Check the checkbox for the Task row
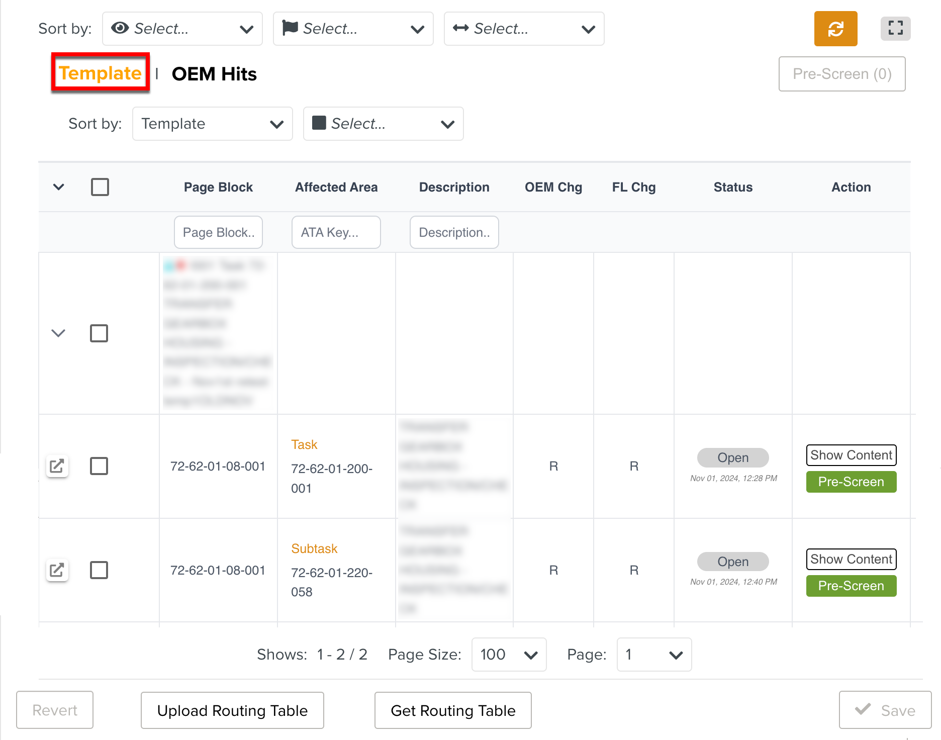Image resolution: width=941 pixels, height=740 pixels. (99, 466)
